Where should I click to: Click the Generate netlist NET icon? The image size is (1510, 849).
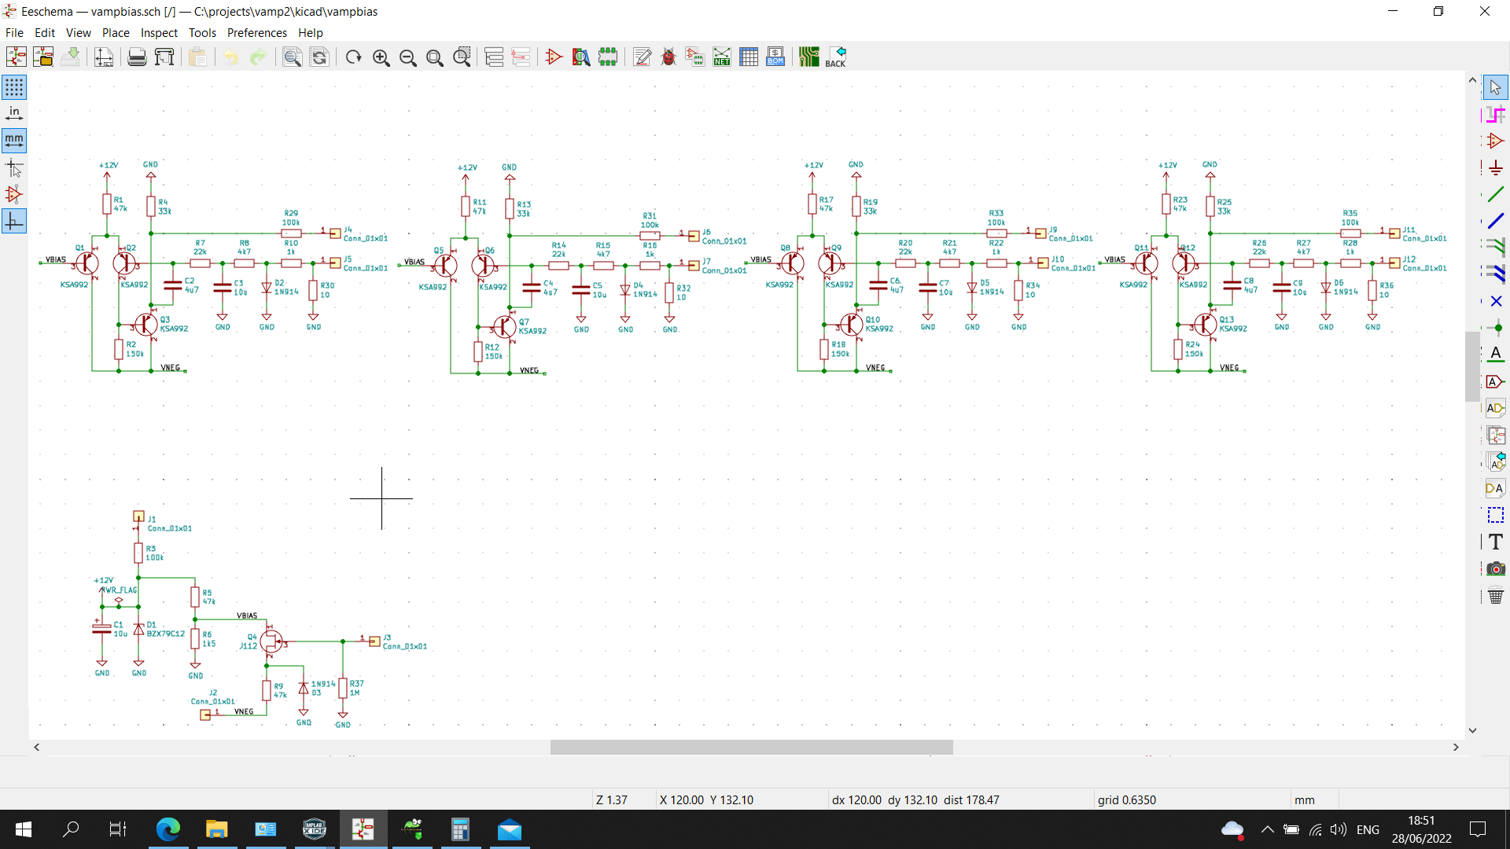tap(722, 57)
